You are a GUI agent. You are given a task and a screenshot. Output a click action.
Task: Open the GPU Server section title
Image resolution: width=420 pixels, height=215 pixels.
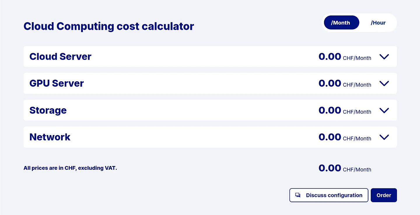tap(57, 83)
